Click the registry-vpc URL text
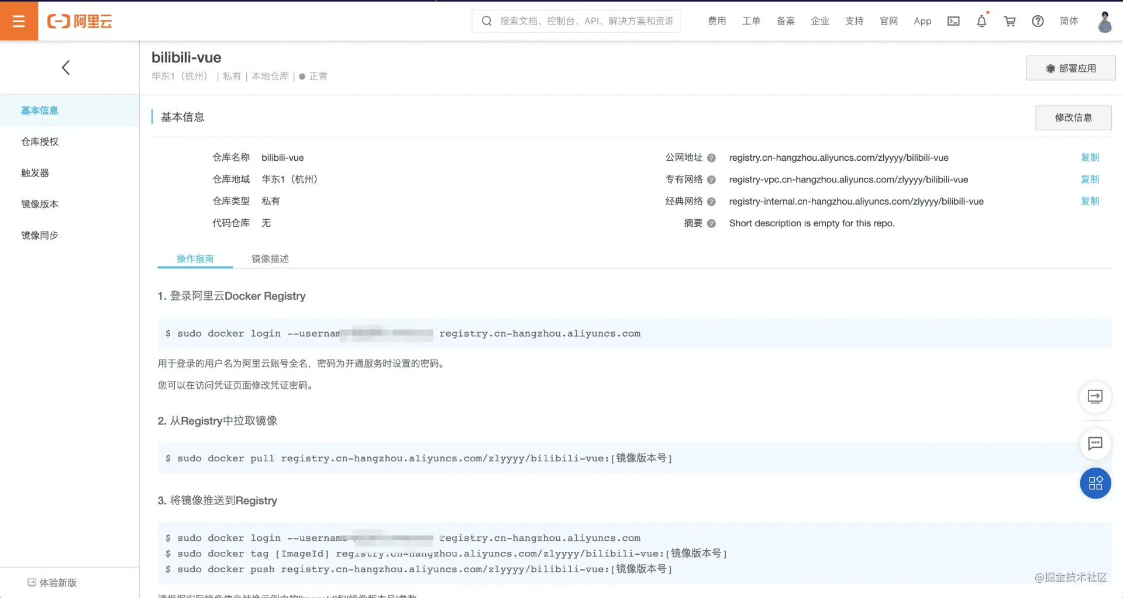This screenshot has height=598, width=1123. click(848, 179)
